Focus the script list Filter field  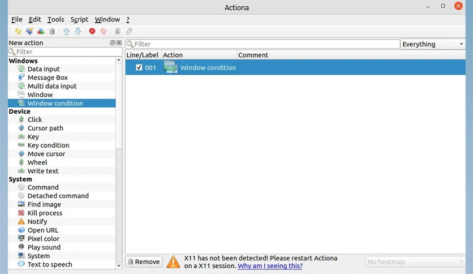tap(263, 44)
